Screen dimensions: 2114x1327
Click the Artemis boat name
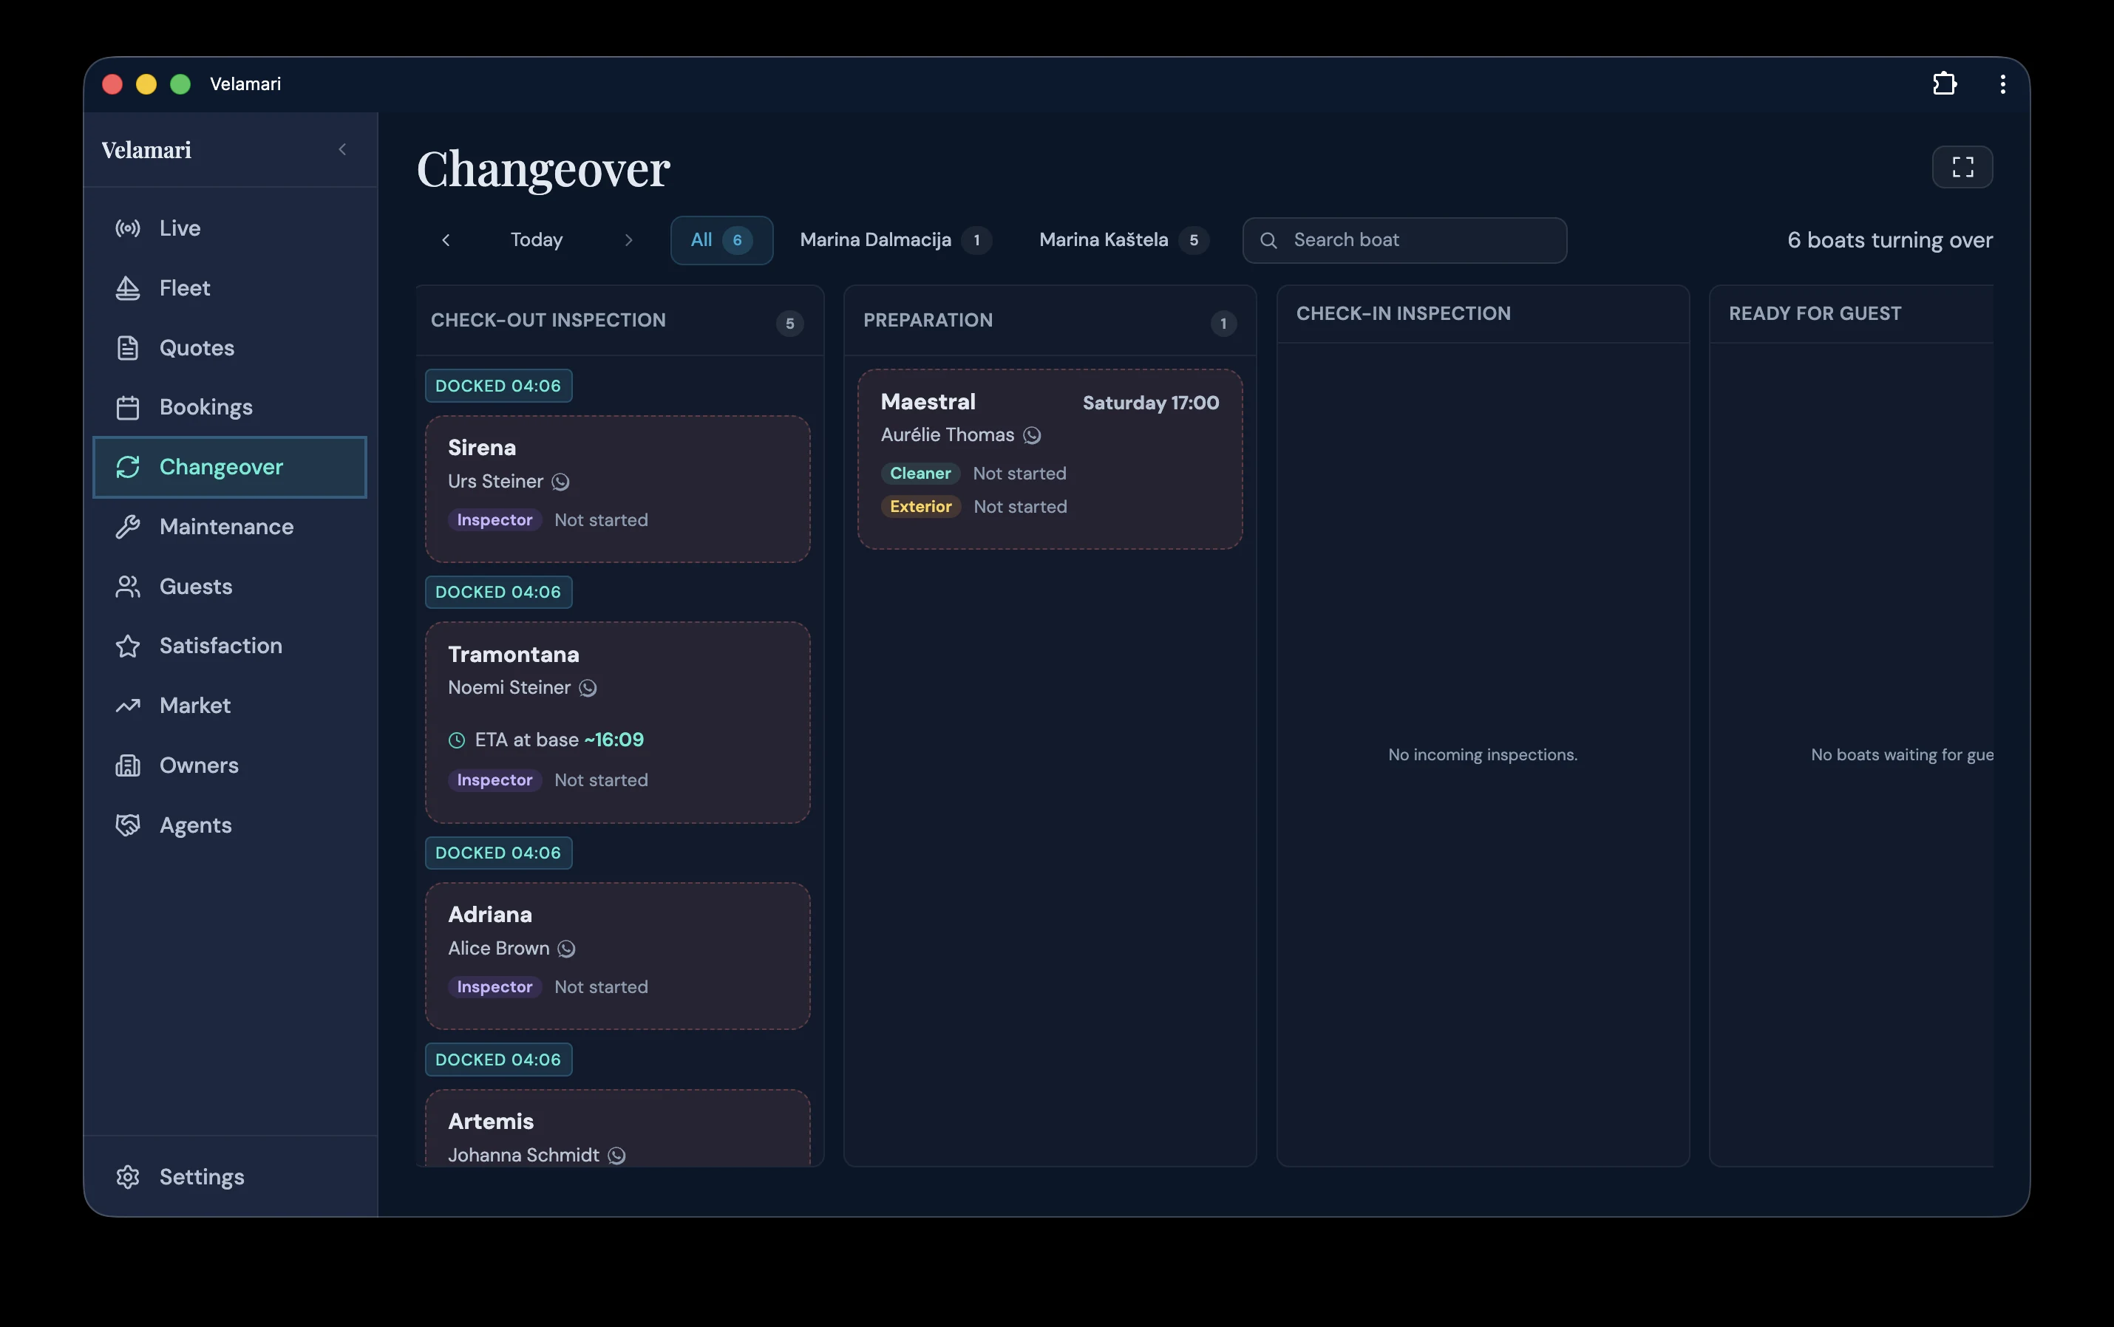click(x=491, y=1122)
